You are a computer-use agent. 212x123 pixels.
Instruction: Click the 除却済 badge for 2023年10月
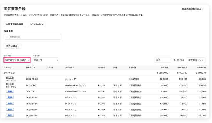pos(10,84)
